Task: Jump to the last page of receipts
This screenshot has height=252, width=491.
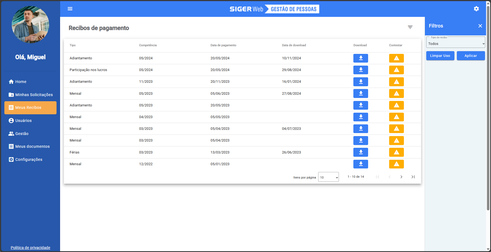Action: pos(413,177)
